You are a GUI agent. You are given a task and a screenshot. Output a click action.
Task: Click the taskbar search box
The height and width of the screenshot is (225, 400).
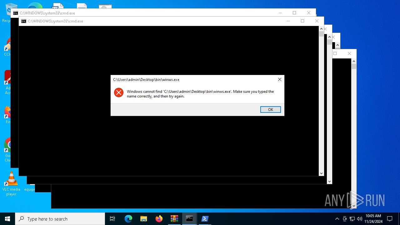tap(60, 219)
